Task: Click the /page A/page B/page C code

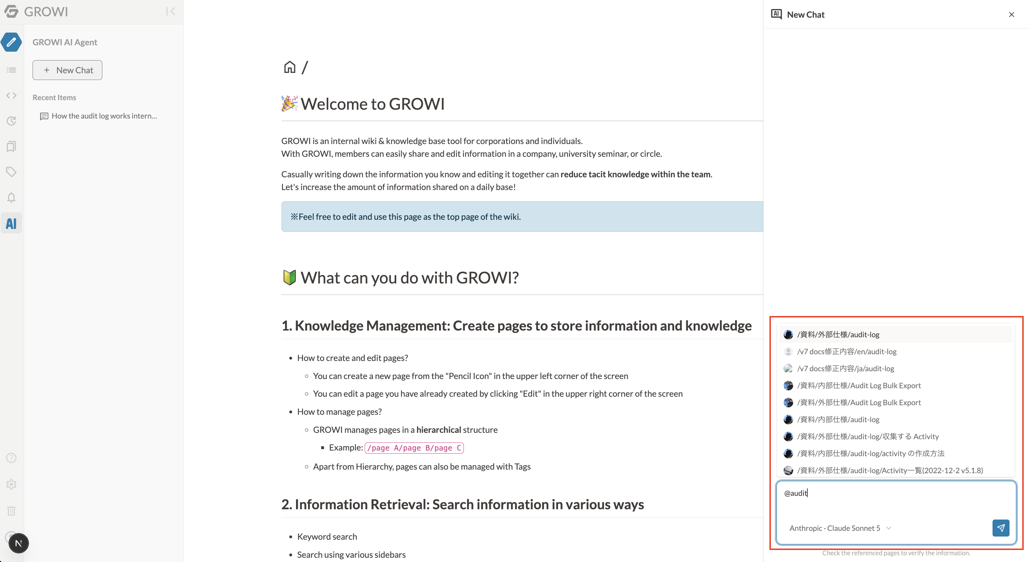Action: [x=414, y=448]
